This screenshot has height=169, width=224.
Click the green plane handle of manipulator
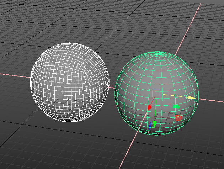[x=177, y=107]
